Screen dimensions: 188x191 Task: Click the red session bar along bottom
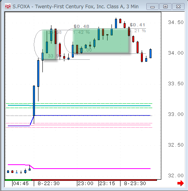(x=94, y=180)
